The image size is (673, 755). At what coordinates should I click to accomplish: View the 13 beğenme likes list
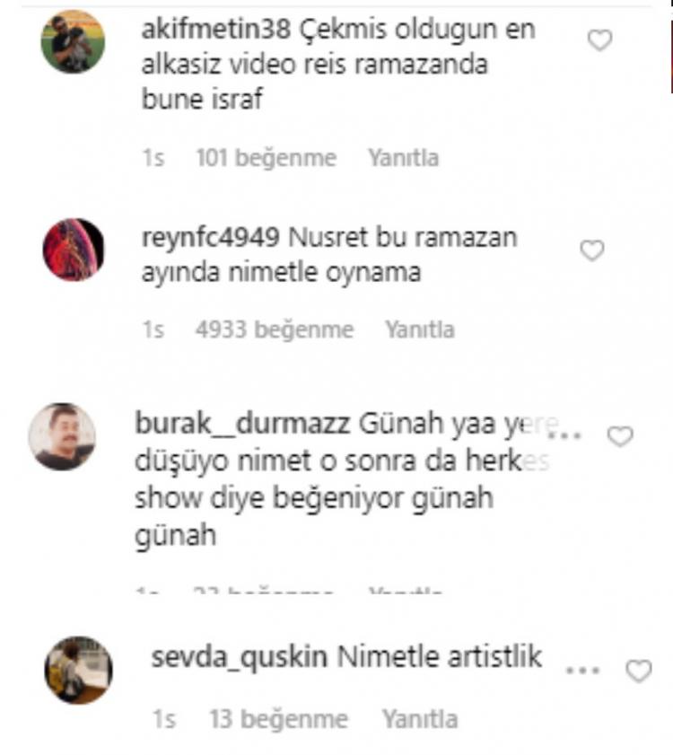click(278, 720)
